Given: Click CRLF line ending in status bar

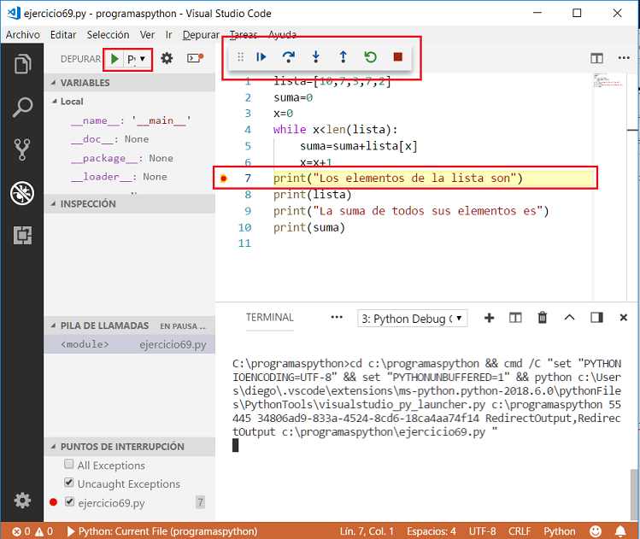Looking at the screenshot, I should (520, 531).
